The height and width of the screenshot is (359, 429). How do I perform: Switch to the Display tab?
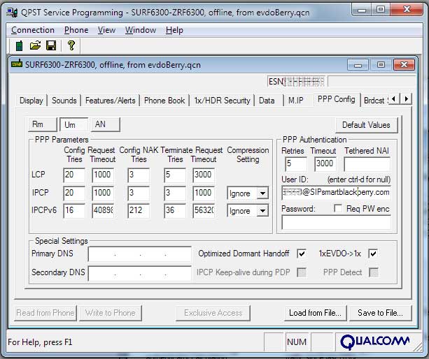[x=31, y=101]
